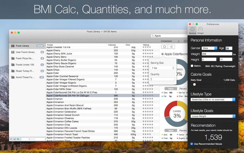Adjust the Daily Goal calorie slider knob
This screenshot has height=153, width=244.
coord(194,84)
